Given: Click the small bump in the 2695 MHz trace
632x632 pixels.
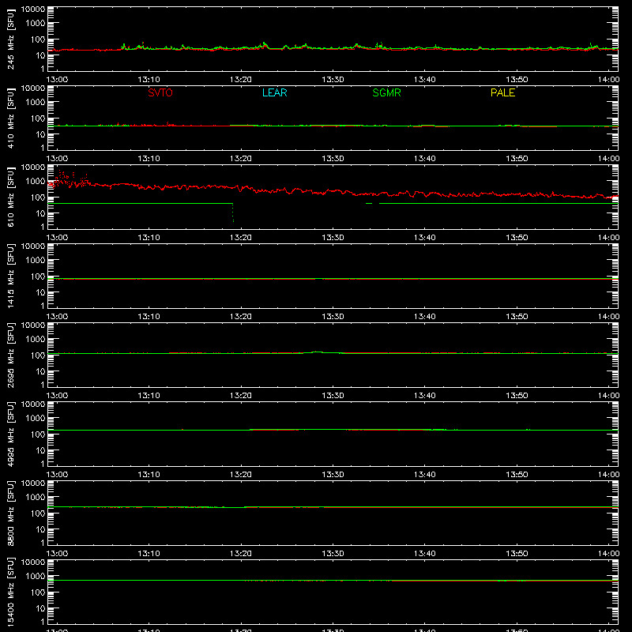Looking at the screenshot, I should tap(318, 352).
